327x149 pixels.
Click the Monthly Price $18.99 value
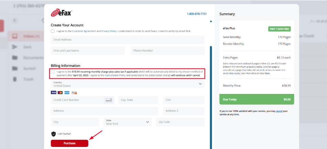286,85
